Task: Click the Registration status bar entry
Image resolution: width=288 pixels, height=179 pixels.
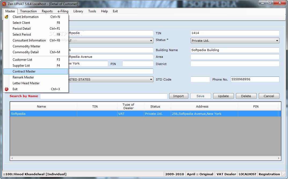Action: [x=269, y=174]
